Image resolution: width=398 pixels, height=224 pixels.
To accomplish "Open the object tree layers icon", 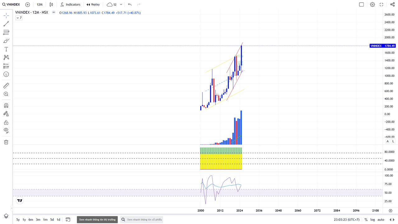I will click(6, 216).
